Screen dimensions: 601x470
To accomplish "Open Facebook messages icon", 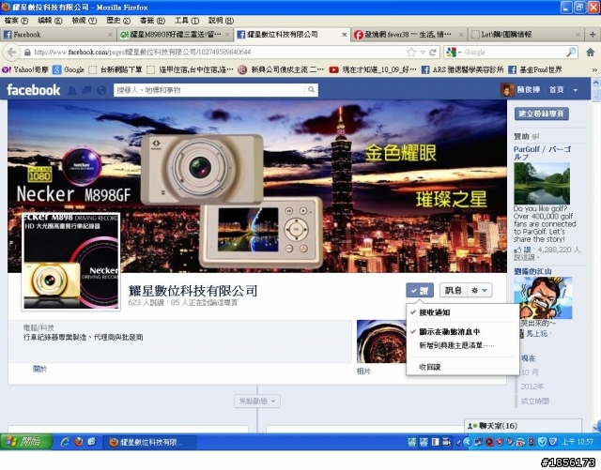I will tap(87, 90).
